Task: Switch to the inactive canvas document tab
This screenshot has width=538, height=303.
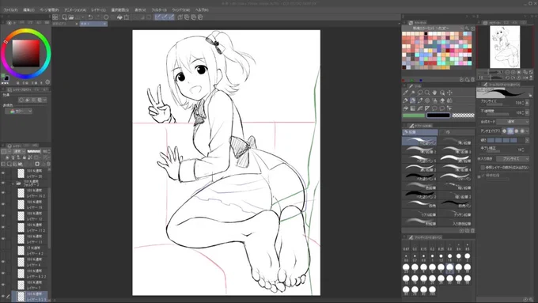Action: (x=65, y=24)
